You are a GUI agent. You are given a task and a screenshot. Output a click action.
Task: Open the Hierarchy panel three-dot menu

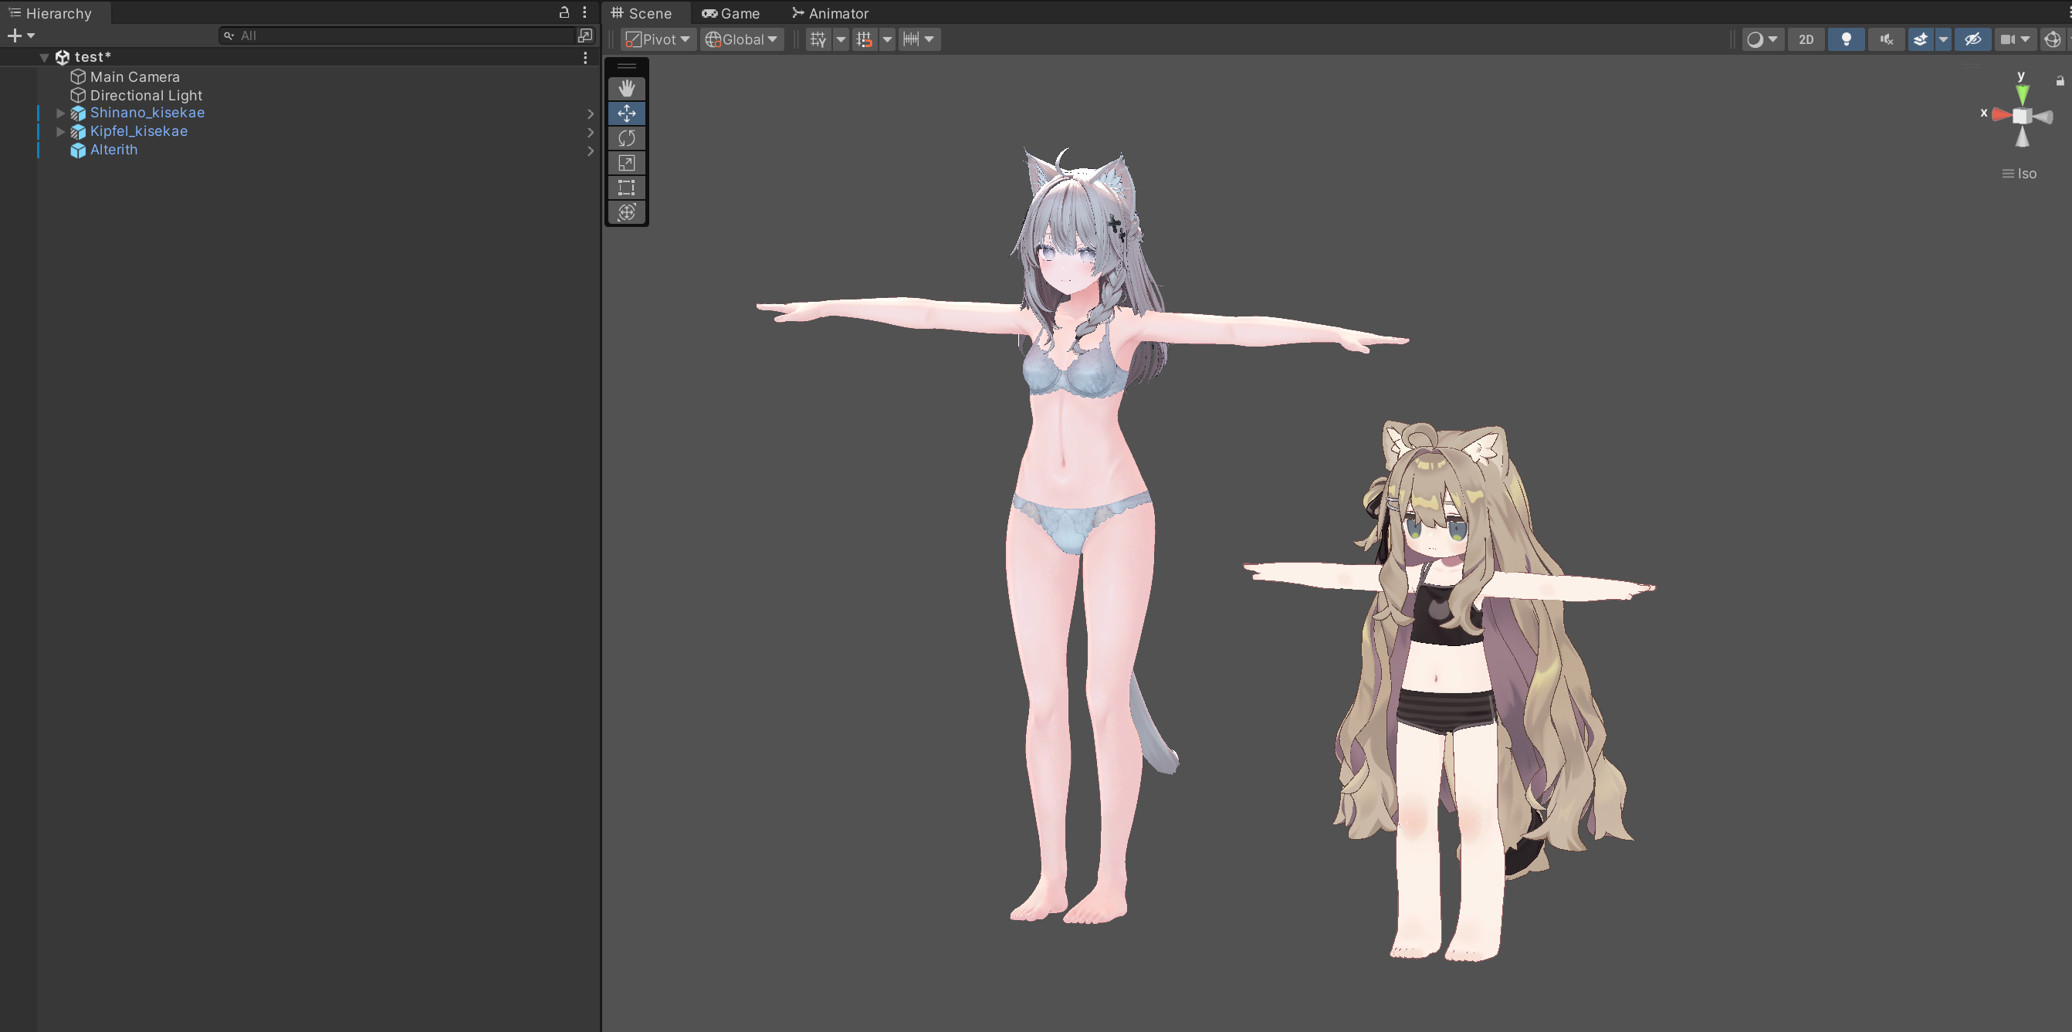pos(584,12)
